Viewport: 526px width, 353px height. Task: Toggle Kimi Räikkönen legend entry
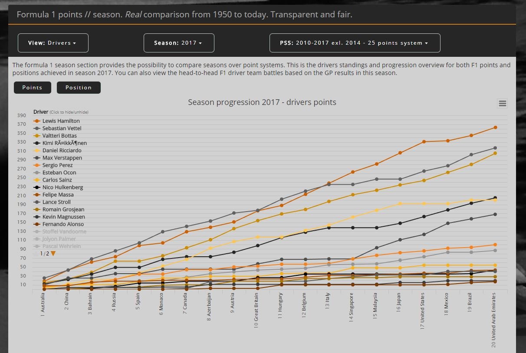point(60,143)
